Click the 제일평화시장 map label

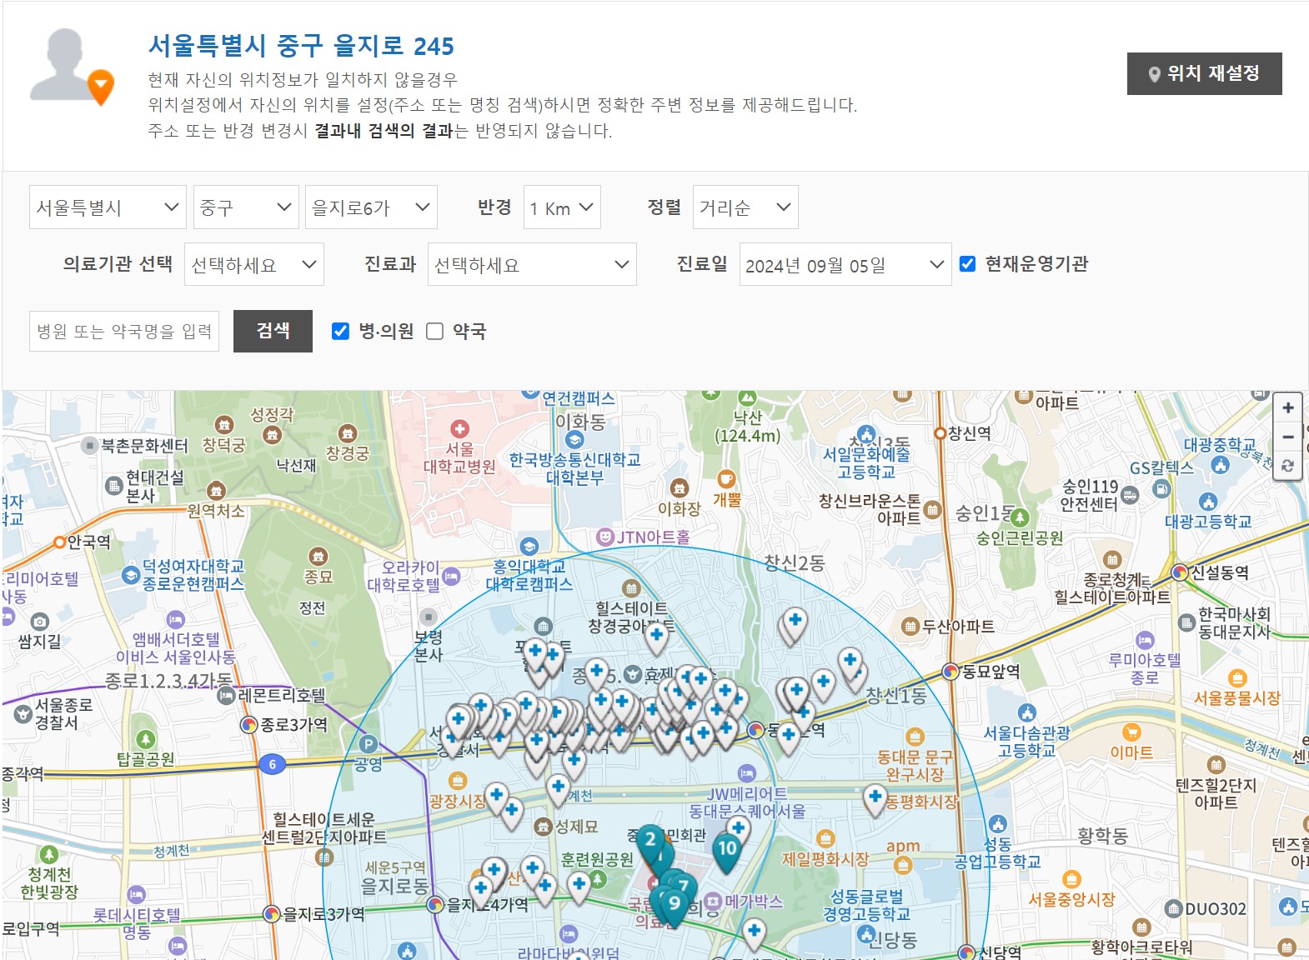[x=825, y=859]
